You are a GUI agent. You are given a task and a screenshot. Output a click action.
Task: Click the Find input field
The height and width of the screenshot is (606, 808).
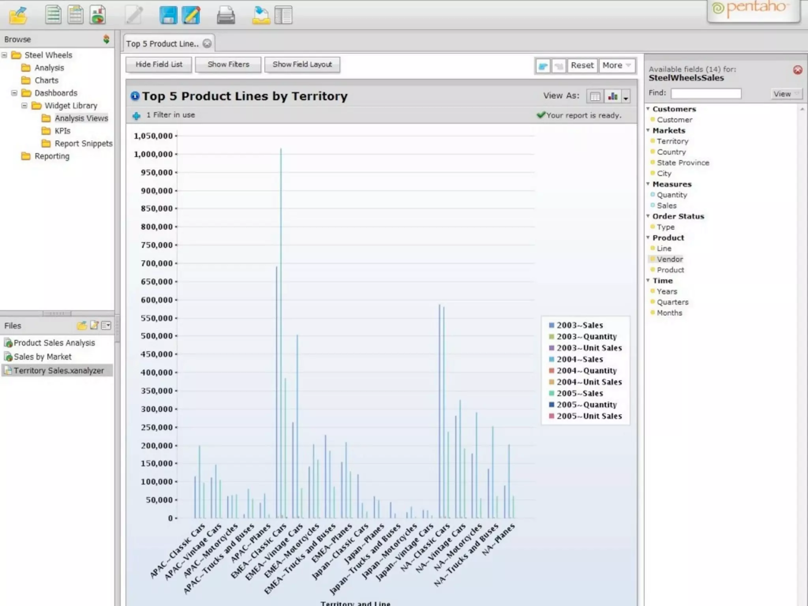point(706,94)
